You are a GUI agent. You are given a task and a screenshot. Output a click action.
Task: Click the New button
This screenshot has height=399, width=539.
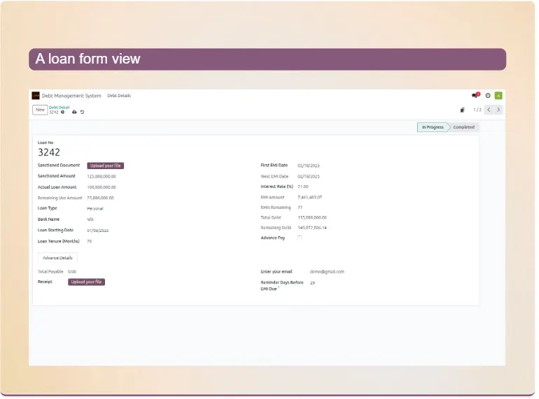click(x=40, y=110)
